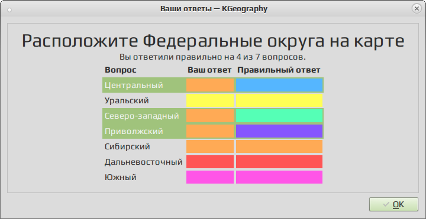
Task: Click the heading Расположите Федеральные округа на карте
Action: pyautogui.click(x=213, y=41)
